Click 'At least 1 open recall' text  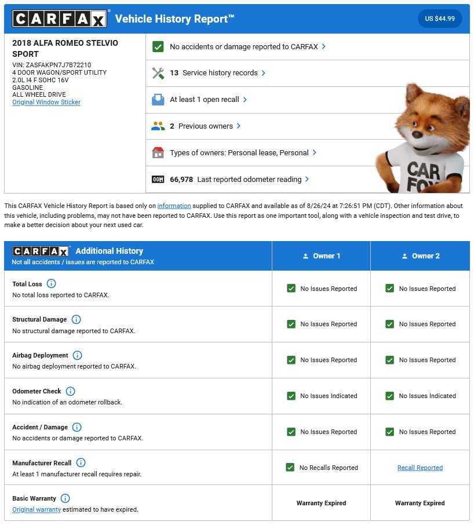pyautogui.click(x=205, y=100)
